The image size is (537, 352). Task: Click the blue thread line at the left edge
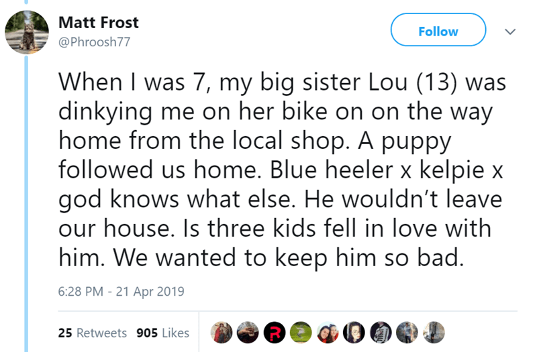[27, 201]
